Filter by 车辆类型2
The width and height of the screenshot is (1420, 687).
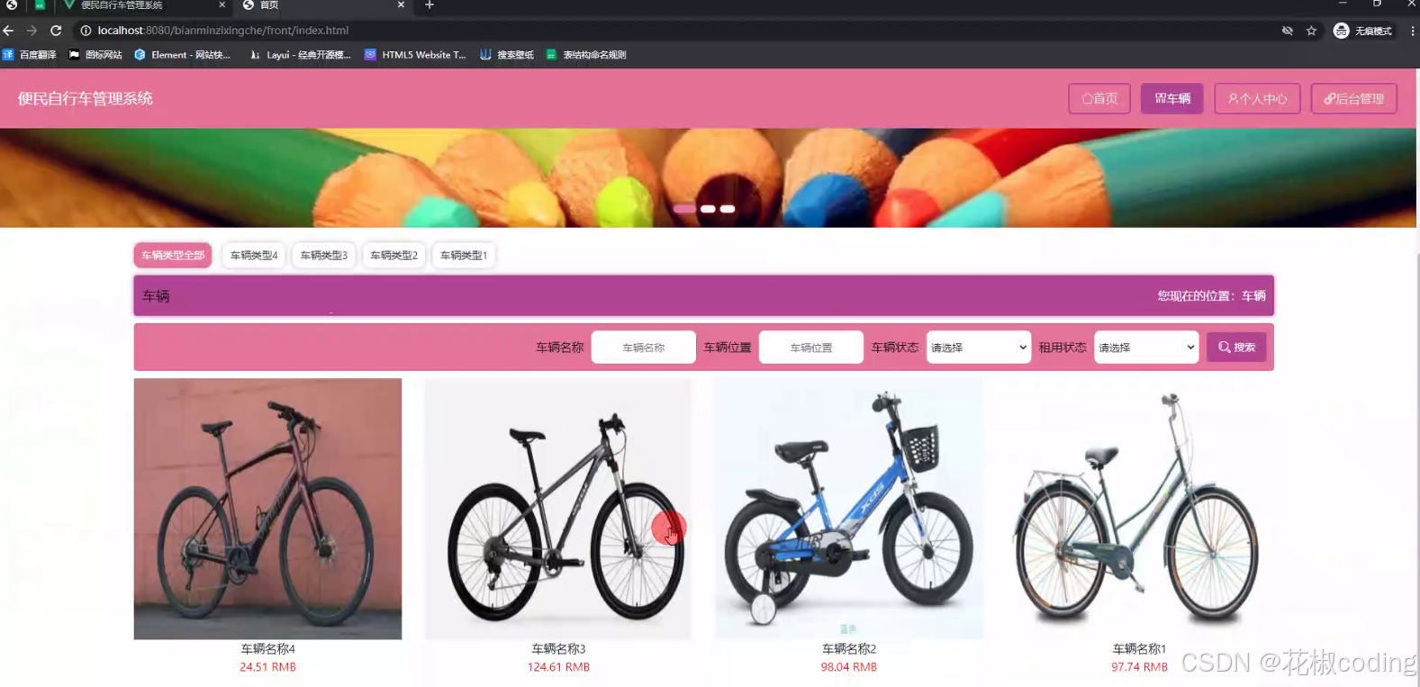coord(393,256)
